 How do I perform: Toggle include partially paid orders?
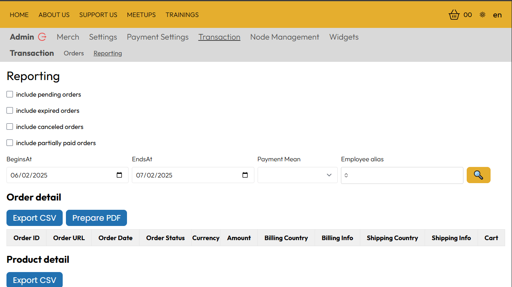point(10,143)
